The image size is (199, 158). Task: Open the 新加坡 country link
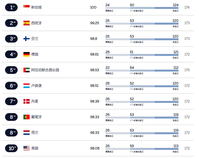(36, 7)
